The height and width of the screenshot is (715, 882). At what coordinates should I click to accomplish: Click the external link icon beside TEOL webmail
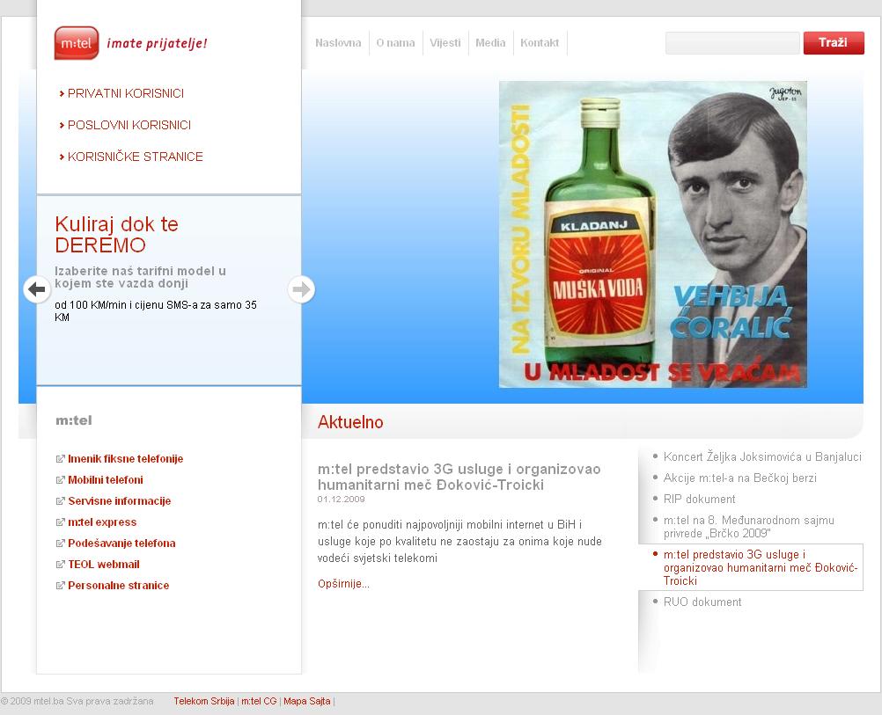[60, 565]
